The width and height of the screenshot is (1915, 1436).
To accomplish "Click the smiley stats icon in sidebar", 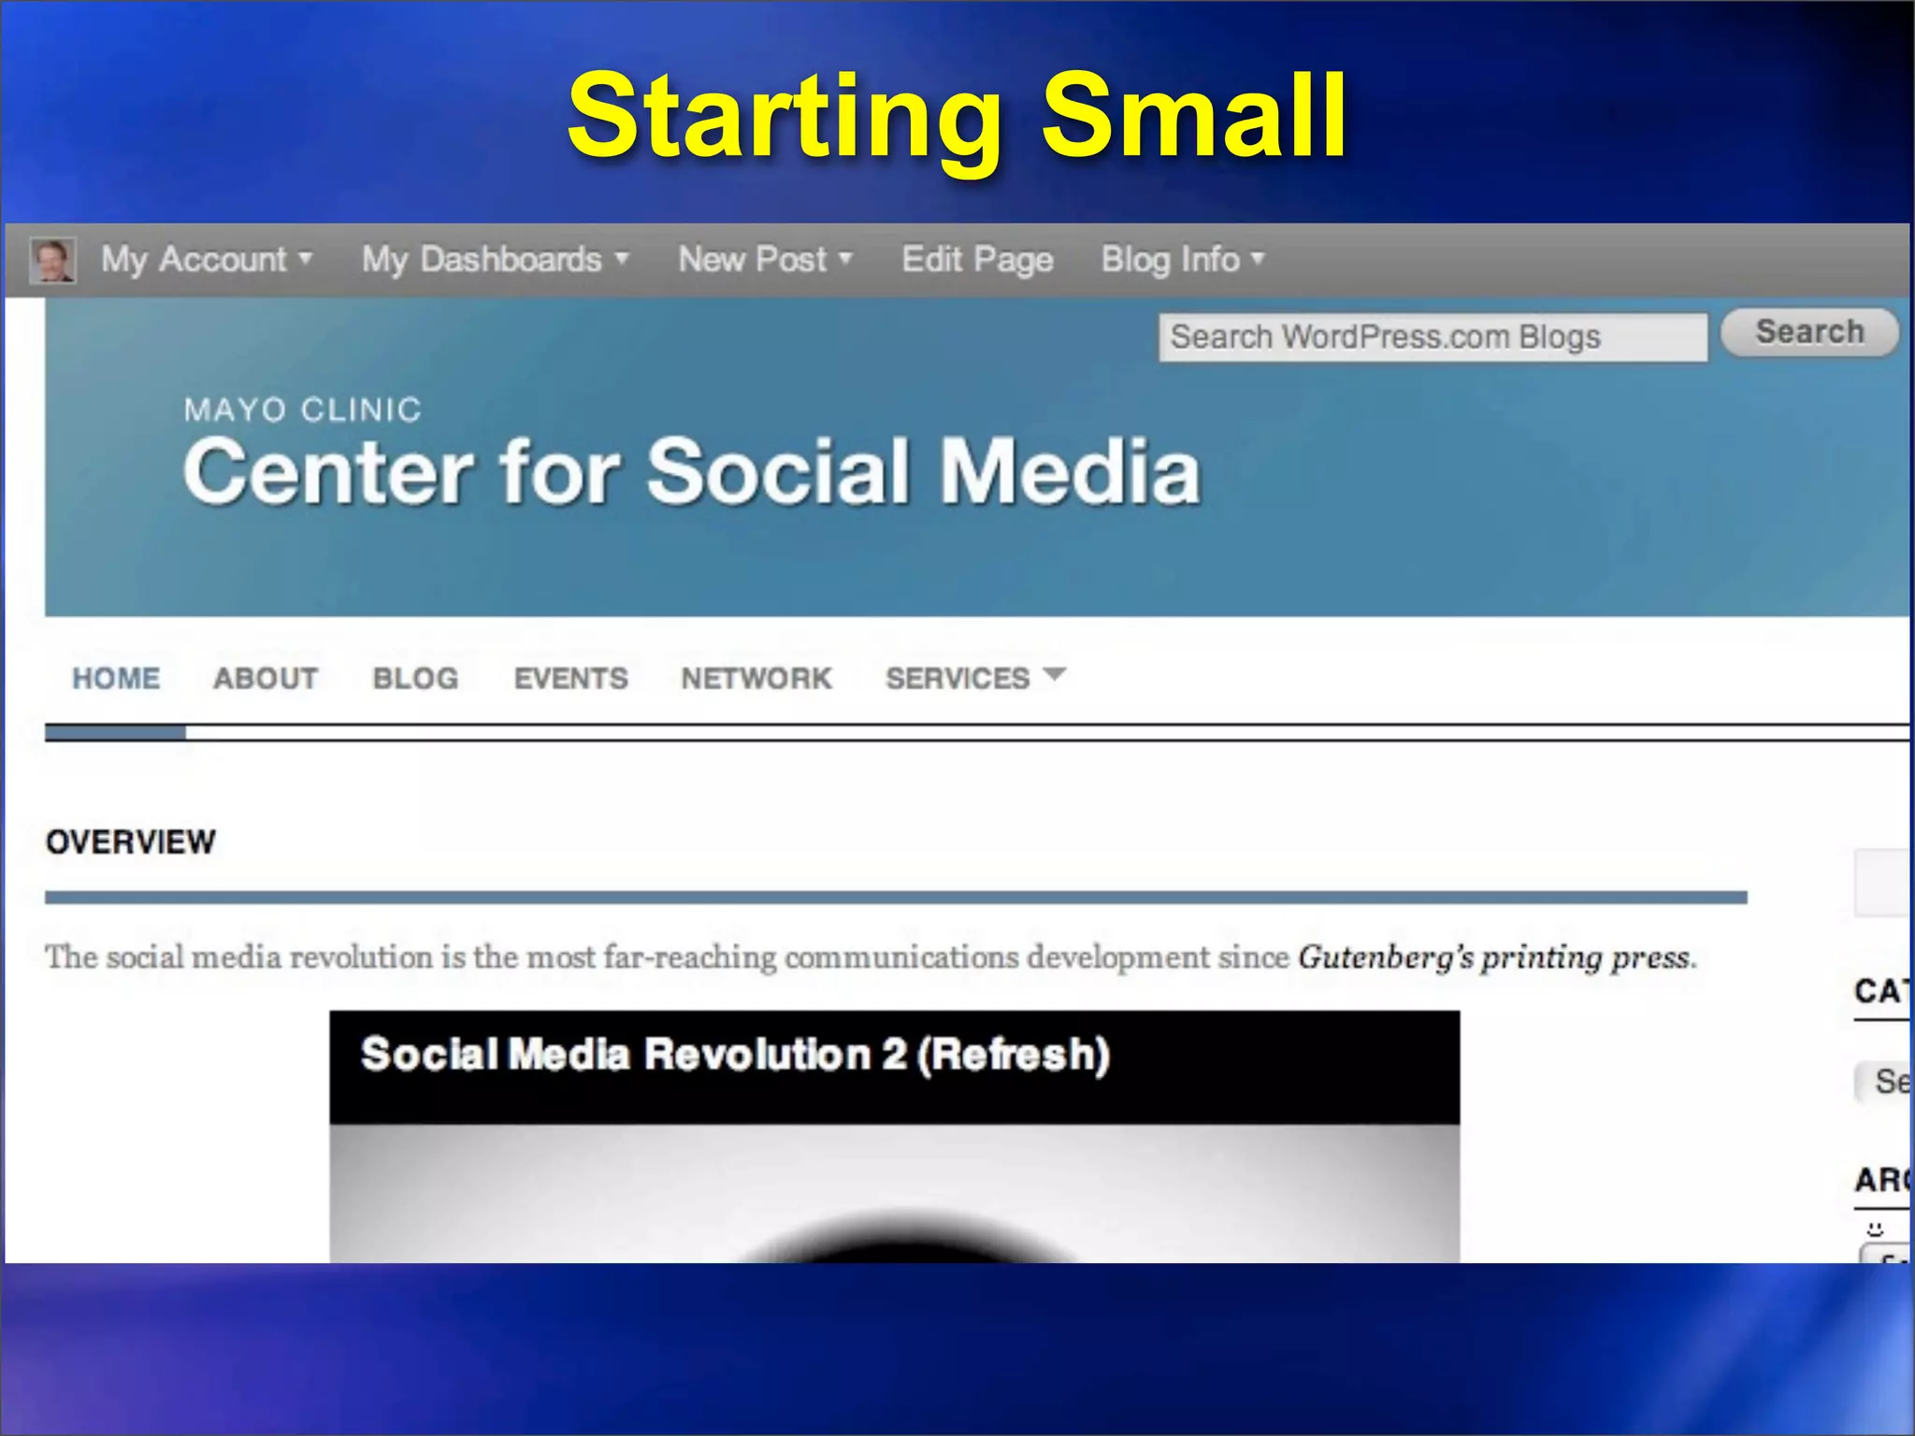I will click(x=1874, y=1228).
